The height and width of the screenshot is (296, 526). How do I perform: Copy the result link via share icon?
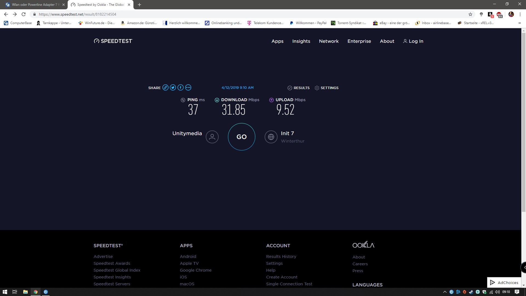165,88
